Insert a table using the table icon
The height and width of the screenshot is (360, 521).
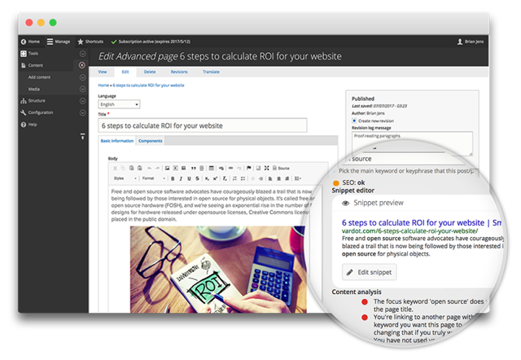[x=211, y=169]
